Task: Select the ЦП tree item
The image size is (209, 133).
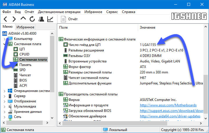Action: point(22,49)
